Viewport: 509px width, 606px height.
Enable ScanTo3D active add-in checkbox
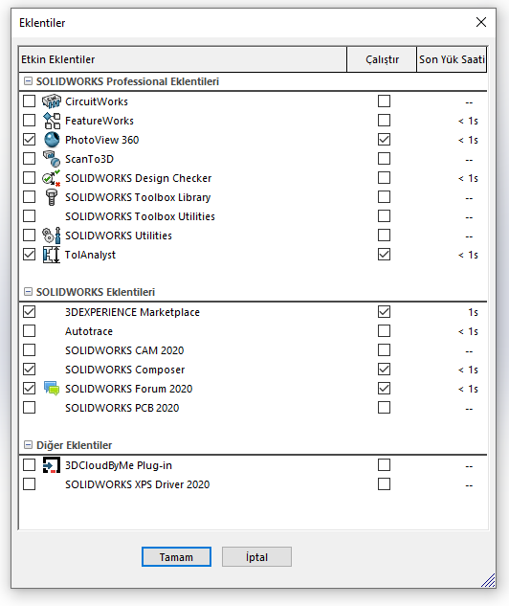30,159
